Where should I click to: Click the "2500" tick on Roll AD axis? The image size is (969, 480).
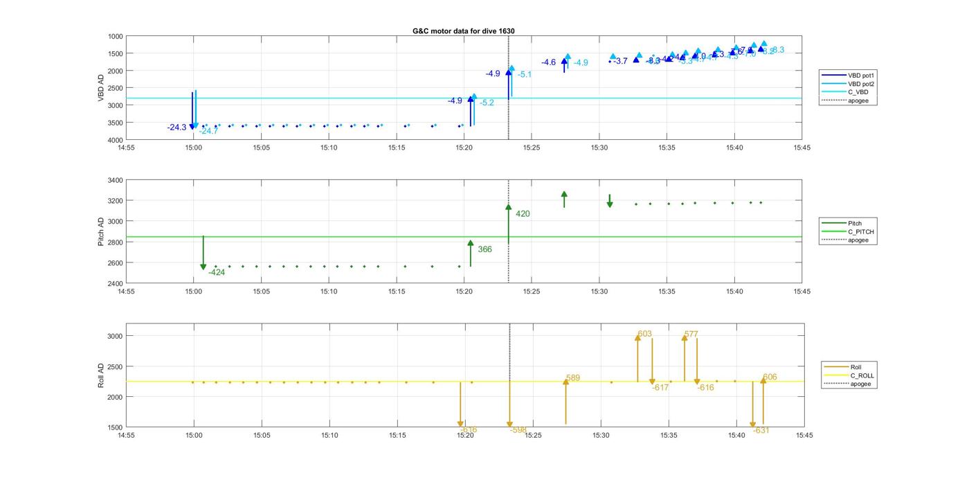(115, 366)
